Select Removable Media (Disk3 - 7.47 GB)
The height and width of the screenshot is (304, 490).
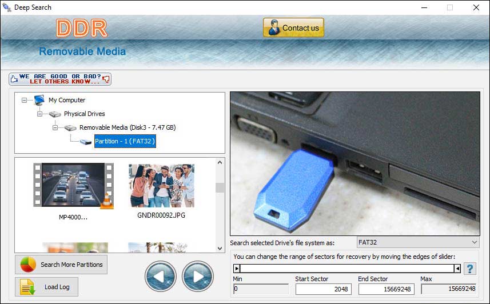128,127
